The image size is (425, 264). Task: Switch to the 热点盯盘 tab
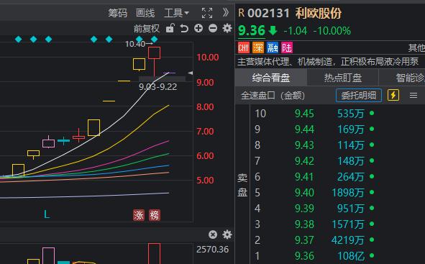[x=343, y=78]
